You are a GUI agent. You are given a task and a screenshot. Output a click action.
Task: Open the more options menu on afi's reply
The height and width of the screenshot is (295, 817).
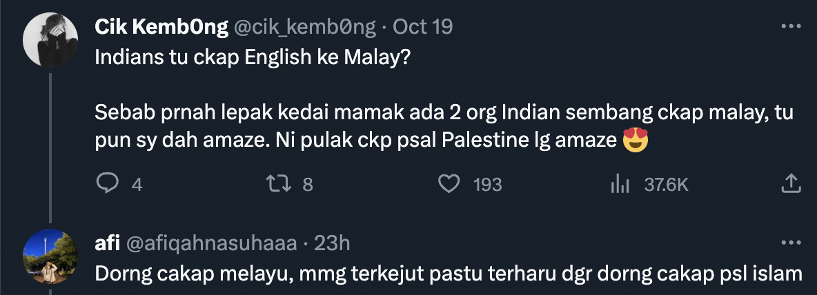[x=790, y=243]
